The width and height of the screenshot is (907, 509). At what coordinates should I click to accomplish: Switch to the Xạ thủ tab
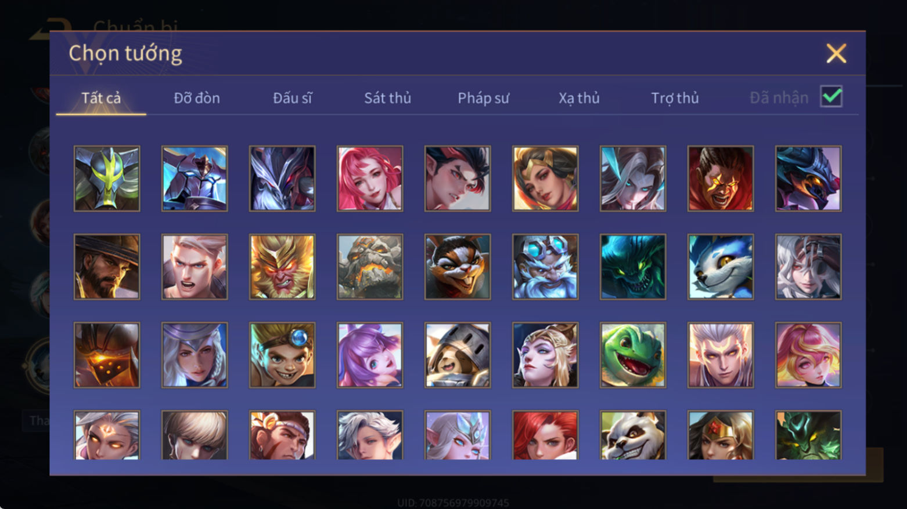(579, 98)
